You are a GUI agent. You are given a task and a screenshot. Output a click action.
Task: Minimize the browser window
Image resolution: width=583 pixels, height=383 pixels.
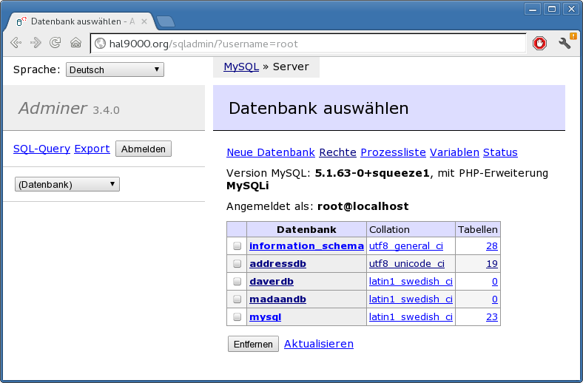click(x=533, y=9)
